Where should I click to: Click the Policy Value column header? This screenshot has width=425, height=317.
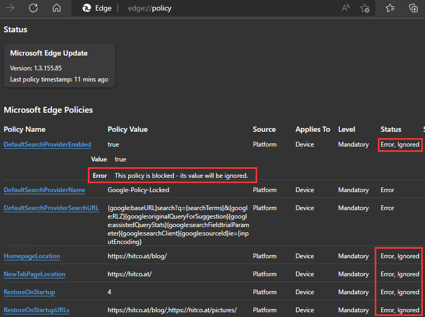click(x=128, y=129)
